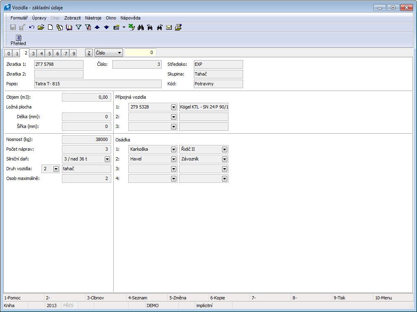Open the Nástroje menu

[93, 18]
